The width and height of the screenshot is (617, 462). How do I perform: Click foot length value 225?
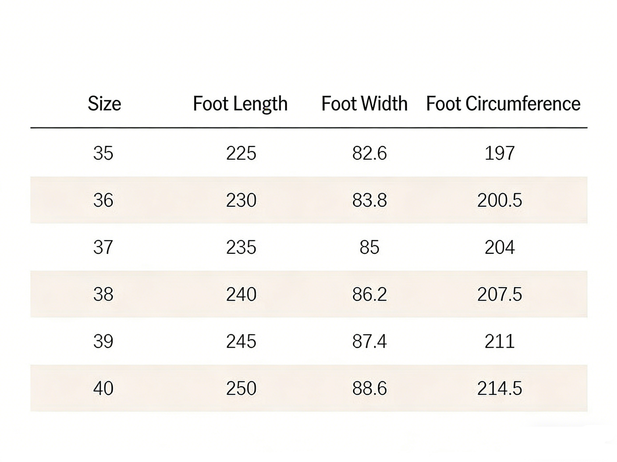(x=241, y=153)
